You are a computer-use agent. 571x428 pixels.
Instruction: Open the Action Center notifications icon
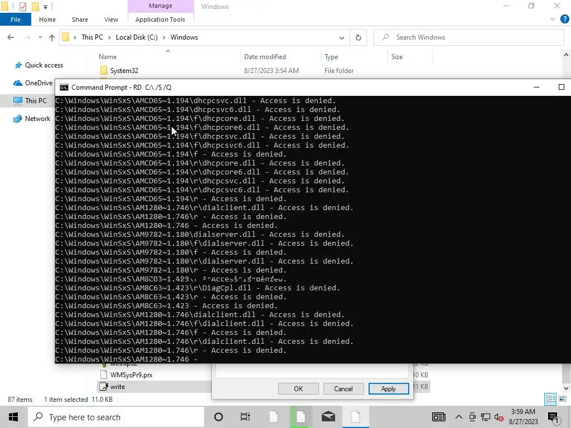tap(554, 417)
